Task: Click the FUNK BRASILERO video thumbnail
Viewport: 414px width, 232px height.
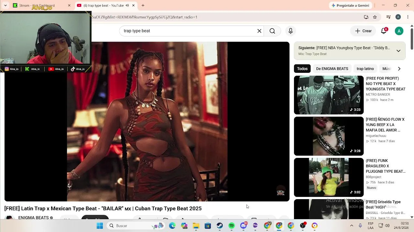Action: point(329,178)
